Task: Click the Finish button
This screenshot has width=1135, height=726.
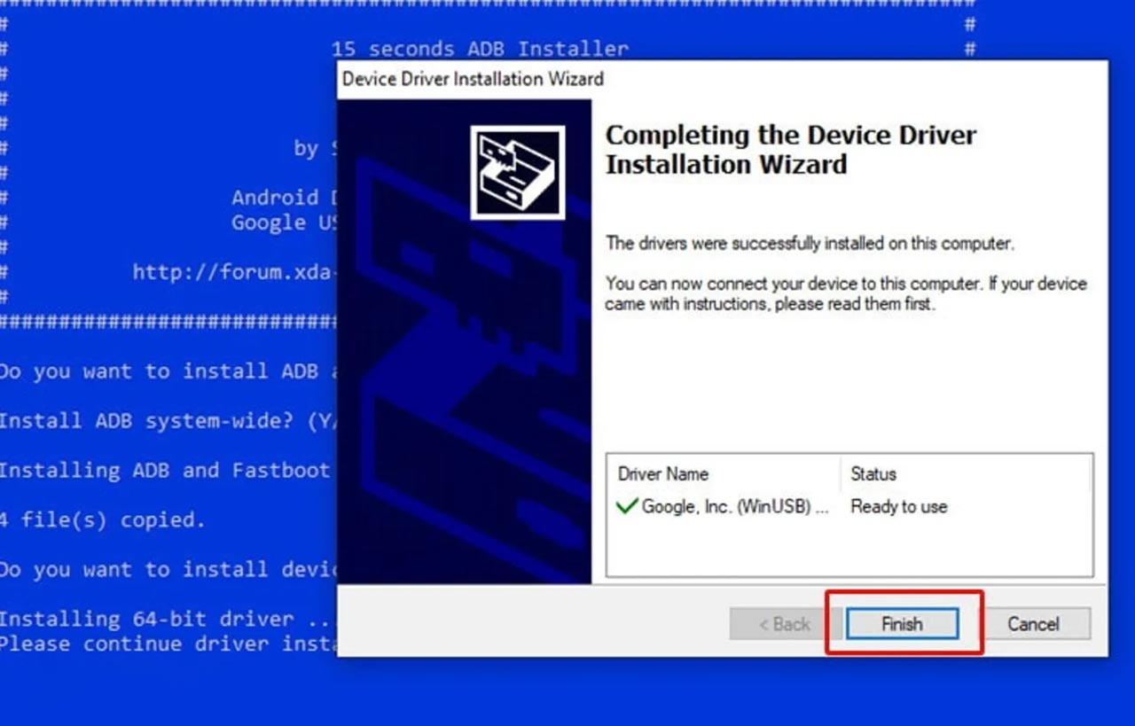Action: tap(902, 623)
